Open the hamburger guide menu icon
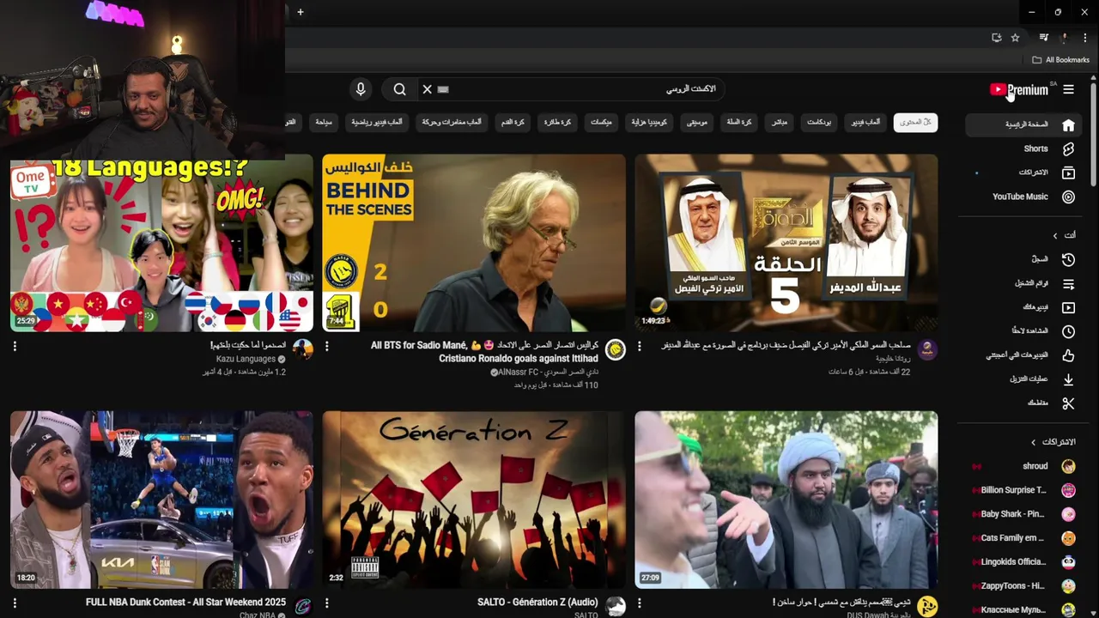This screenshot has width=1099, height=618. tap(1068, 89)
